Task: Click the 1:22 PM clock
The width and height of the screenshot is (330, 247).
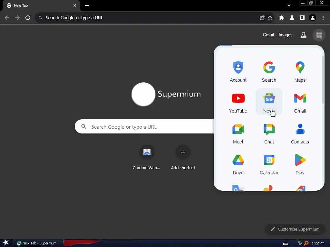Action: click(x=318, y=243)
